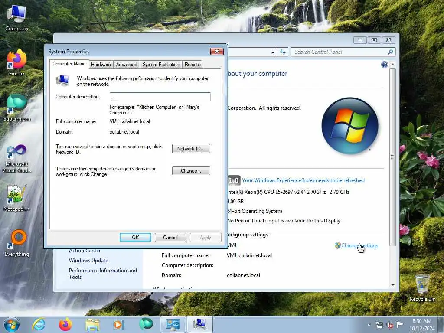The height and width of the screenshot is (333, 444).
Task: Show hidden system tray icons
Action: tap(369, 325)
